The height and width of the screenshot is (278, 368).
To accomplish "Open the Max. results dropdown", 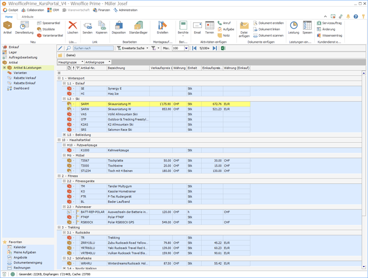I will pos(186,48).
